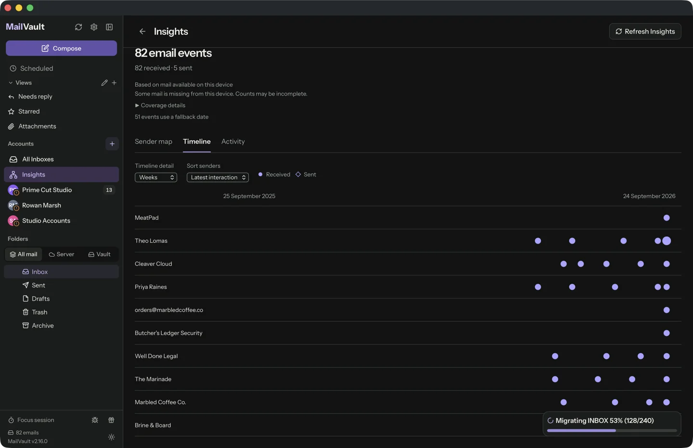The width and height of the screenshot is (693, 448).
Task: Open the Sort senders dropdown
Action: pos(218,177)
